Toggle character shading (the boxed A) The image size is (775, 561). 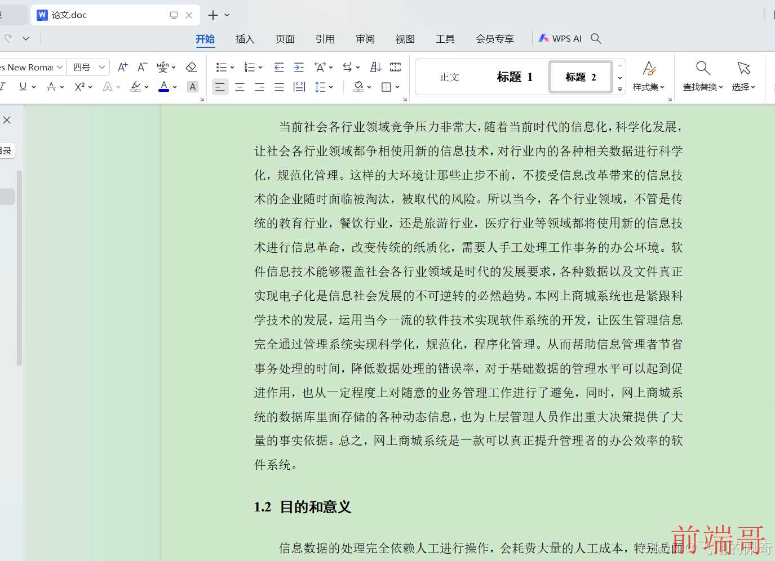[x=193, y=87]
